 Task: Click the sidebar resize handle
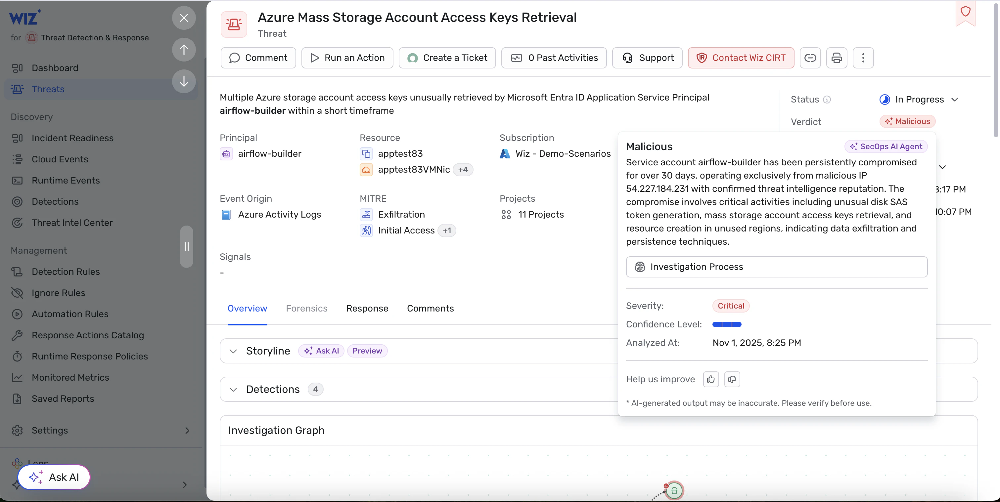186,247
